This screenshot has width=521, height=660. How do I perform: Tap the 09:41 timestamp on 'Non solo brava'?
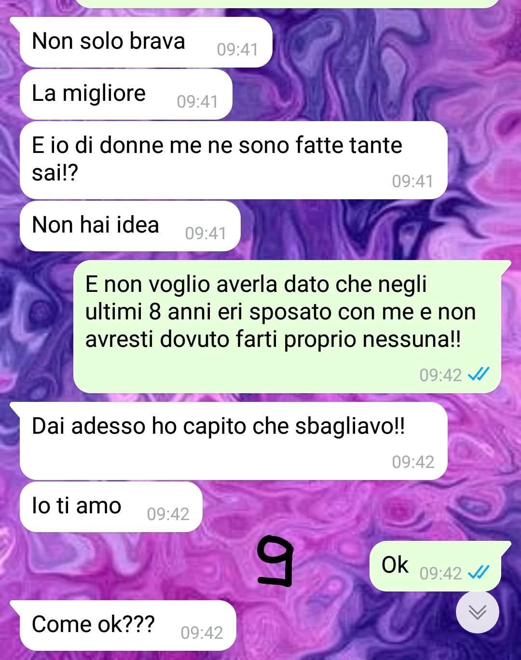point(237,50)
